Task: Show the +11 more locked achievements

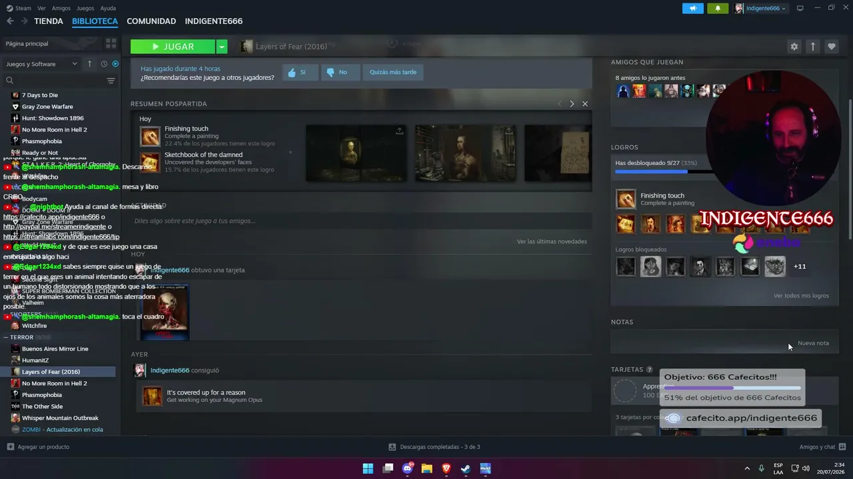Action: 800,266
